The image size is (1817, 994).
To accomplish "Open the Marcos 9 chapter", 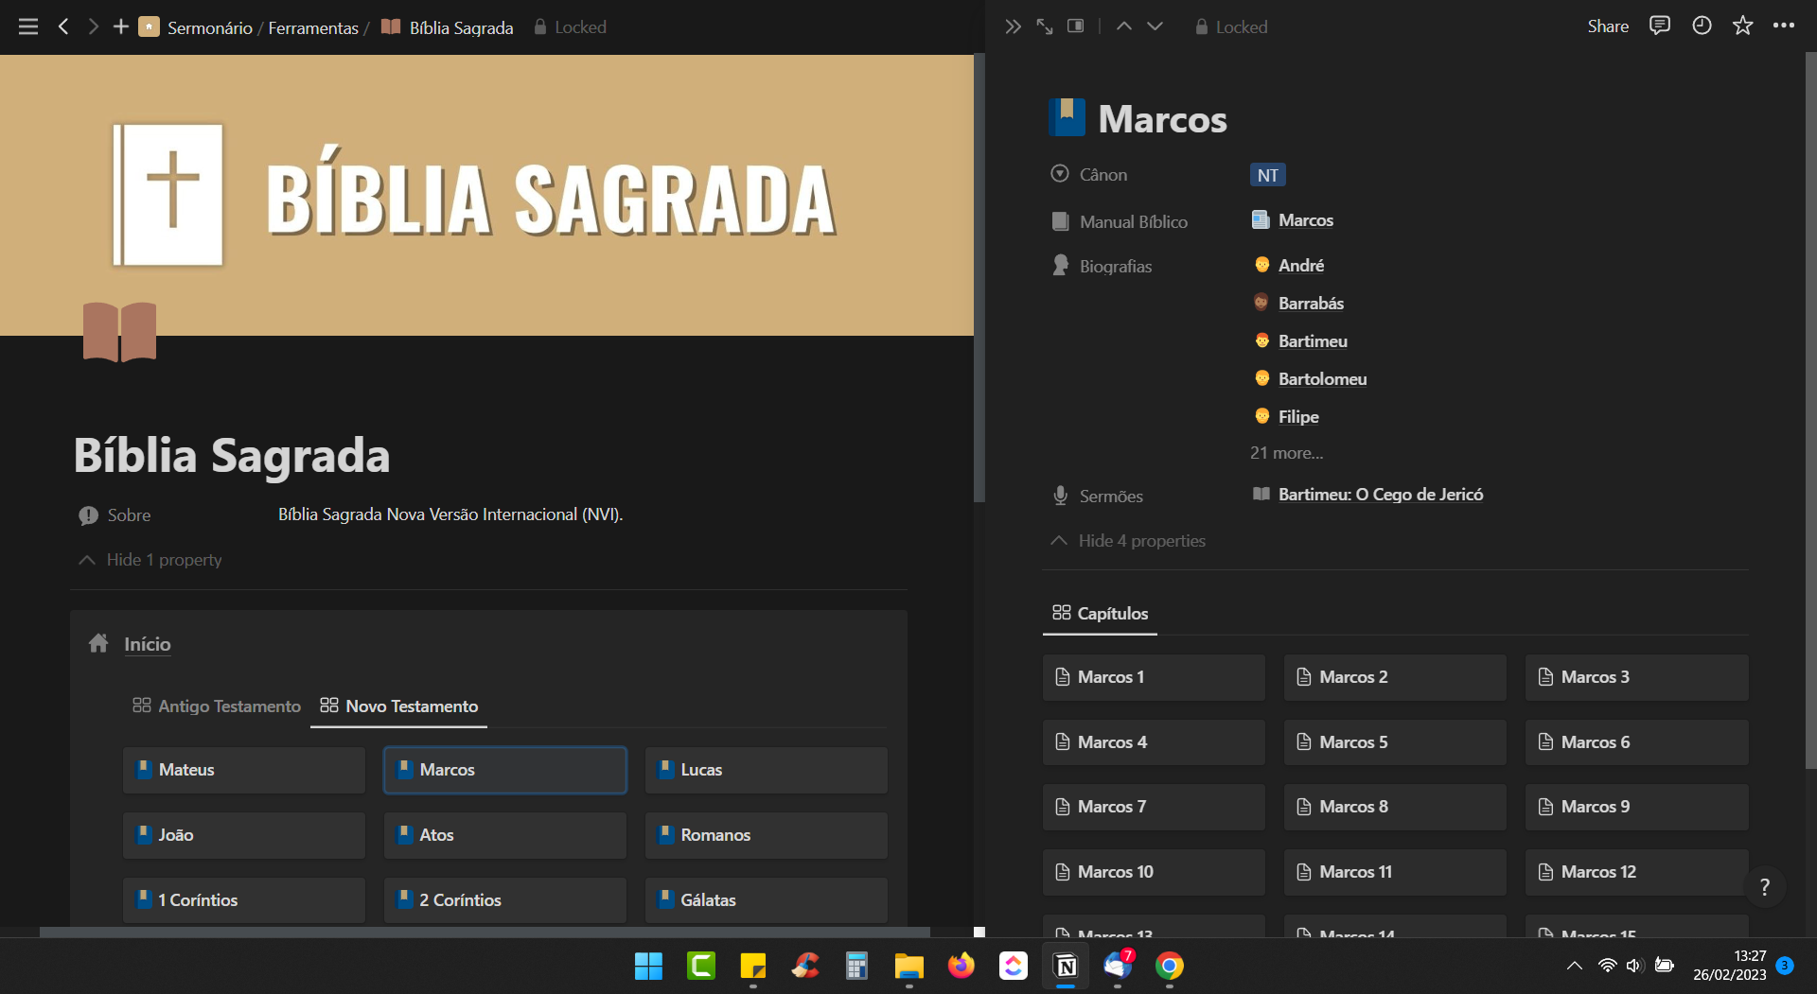I will 1636,807.
